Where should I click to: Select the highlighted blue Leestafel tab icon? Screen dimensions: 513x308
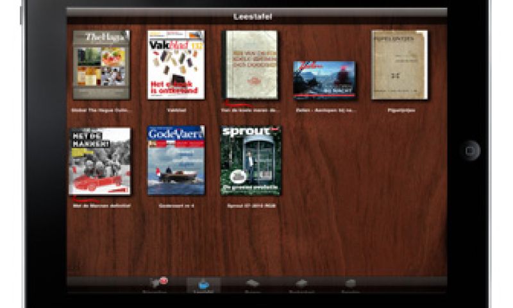(203, 284)
